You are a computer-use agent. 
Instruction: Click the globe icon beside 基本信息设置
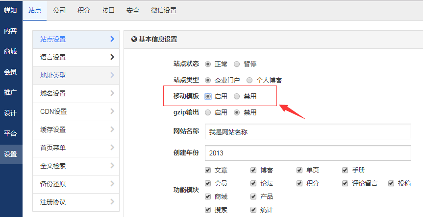pos(134,40)
